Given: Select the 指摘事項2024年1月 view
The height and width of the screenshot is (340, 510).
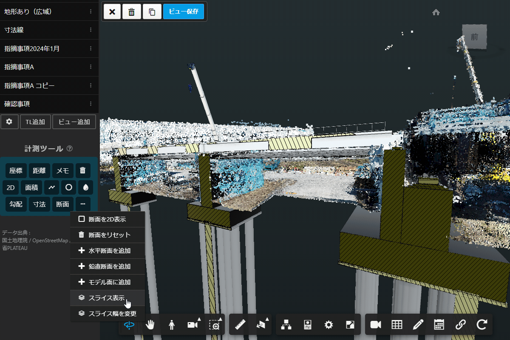Looking at the screenshot, I should (49, 48).
